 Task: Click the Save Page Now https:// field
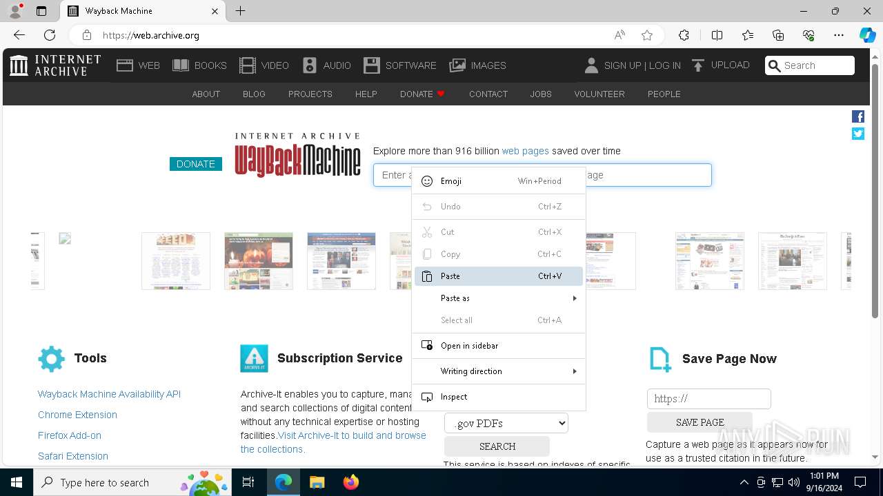tap(709, 399)
